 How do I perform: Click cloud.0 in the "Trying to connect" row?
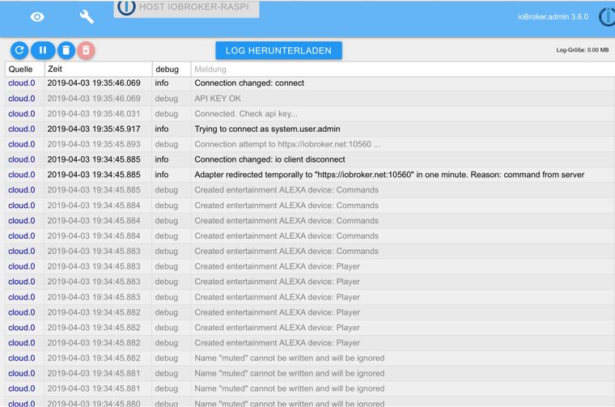tap(22, 129)
